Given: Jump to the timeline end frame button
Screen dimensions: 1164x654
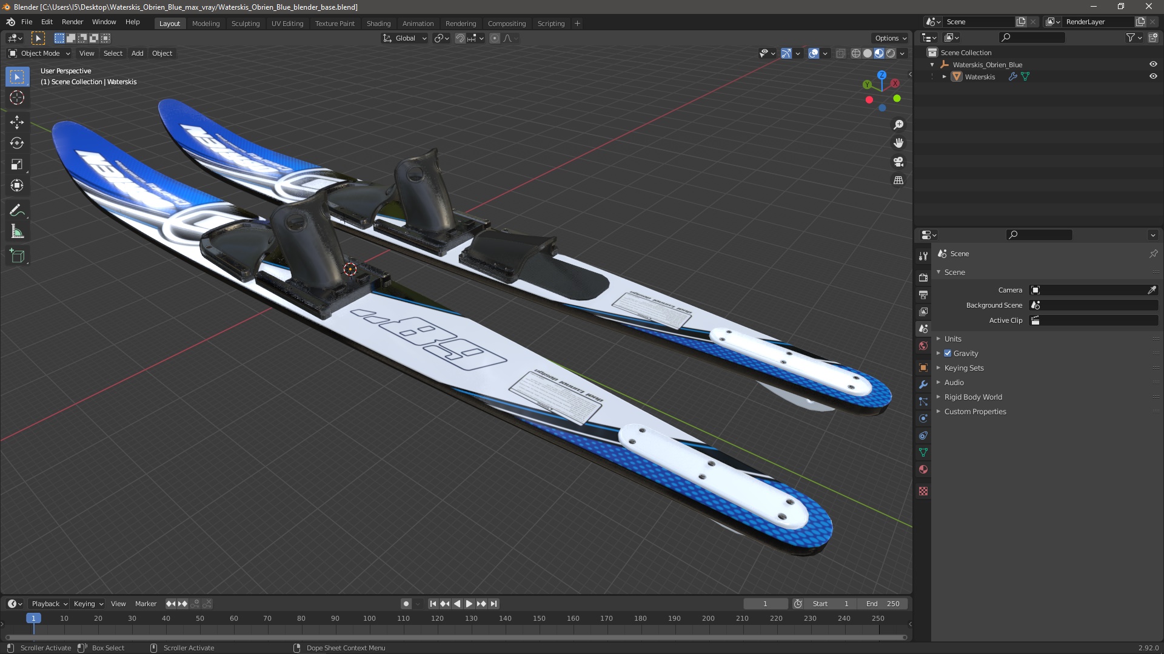Looking at the screenshot, I should point(493,604).
